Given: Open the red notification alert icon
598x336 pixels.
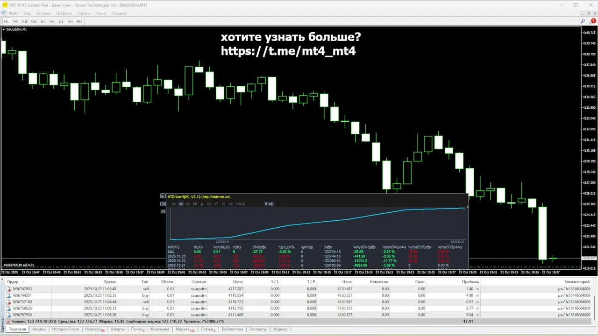Looking at the screenshot, I should click(x=593, y=21).
